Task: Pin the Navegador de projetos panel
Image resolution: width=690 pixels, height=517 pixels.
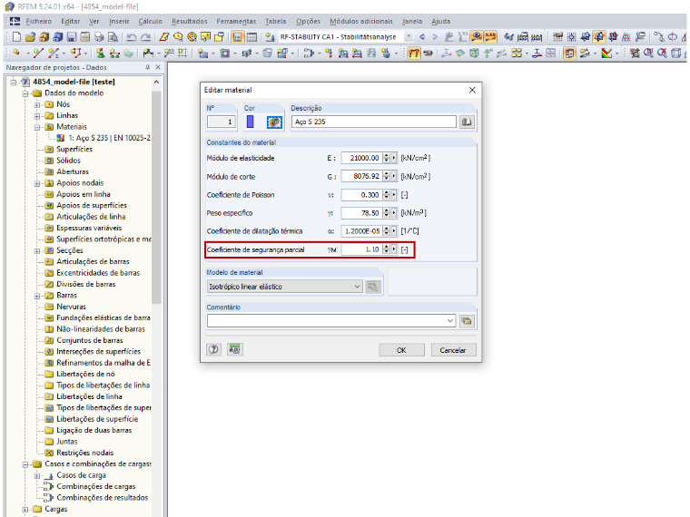Action: click(147, 67)
